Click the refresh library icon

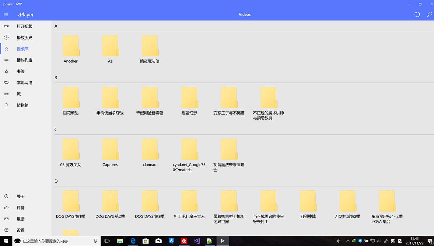click(x=417, y=15)
